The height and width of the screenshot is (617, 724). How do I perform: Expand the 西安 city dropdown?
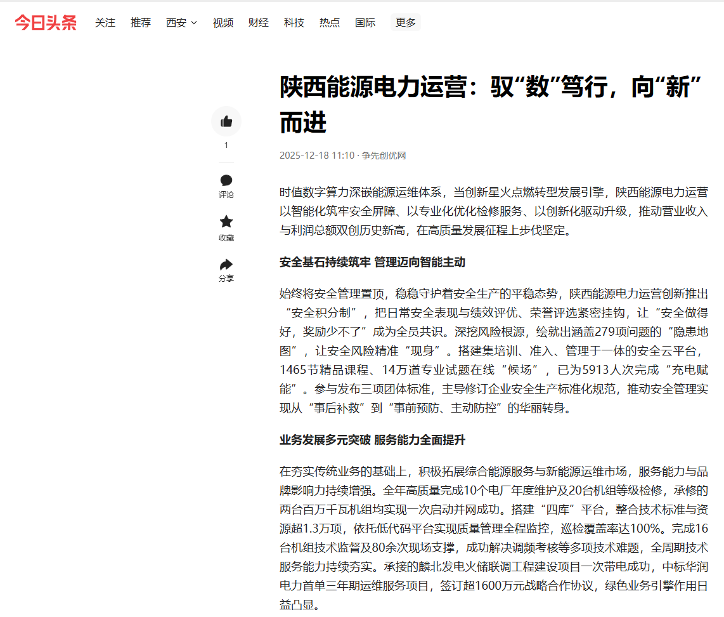pos(181,23)
